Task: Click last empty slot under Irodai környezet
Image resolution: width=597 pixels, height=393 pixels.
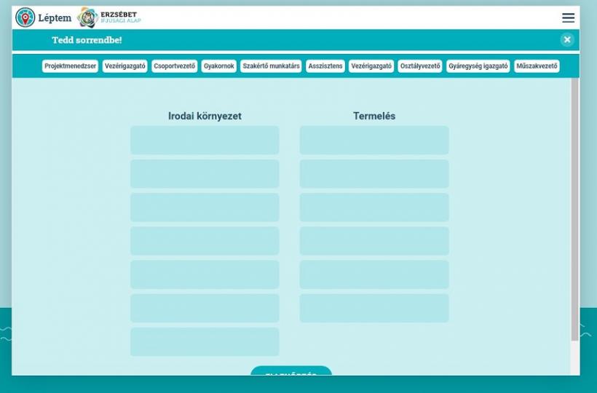Action: point(205,341)
